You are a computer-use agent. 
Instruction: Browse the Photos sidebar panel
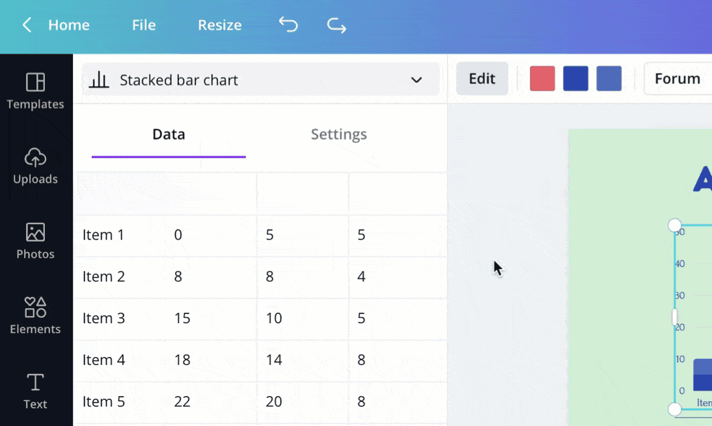click(35, 241)
